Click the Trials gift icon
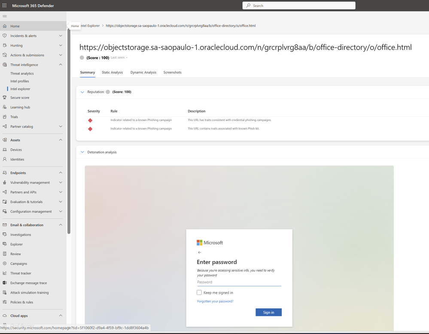Viewport: 429px width, 334px height. [5, 117]
